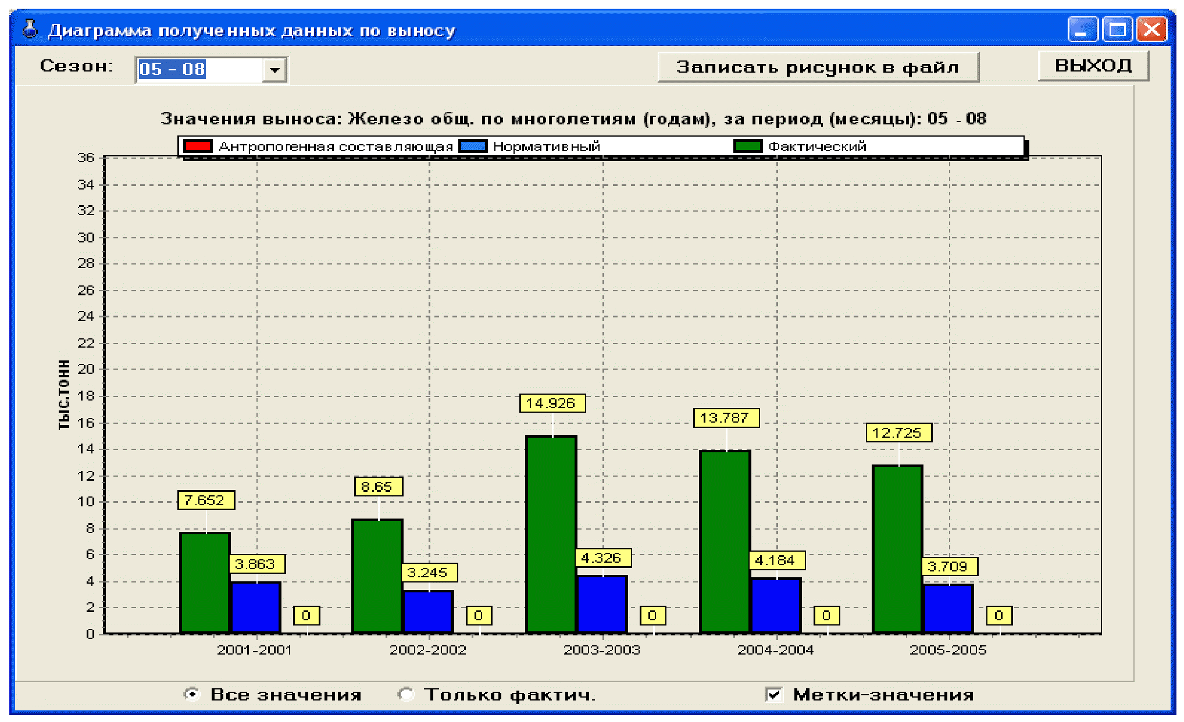This screenshot has width=1184, height=722.
Task: Click the green bar for 2001-2001
Action: tap(205, 582)
